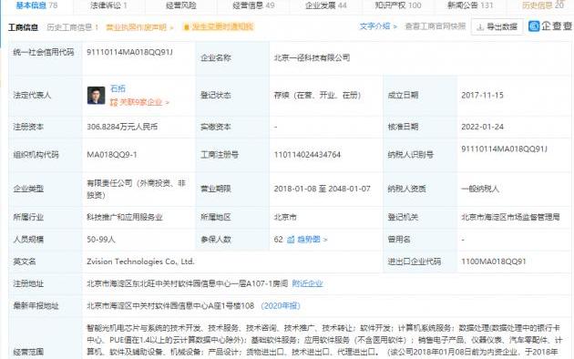Click the relation icon before 关联9家企业
The height and width of the screenshot is (359, 574).
coord(114,102)
